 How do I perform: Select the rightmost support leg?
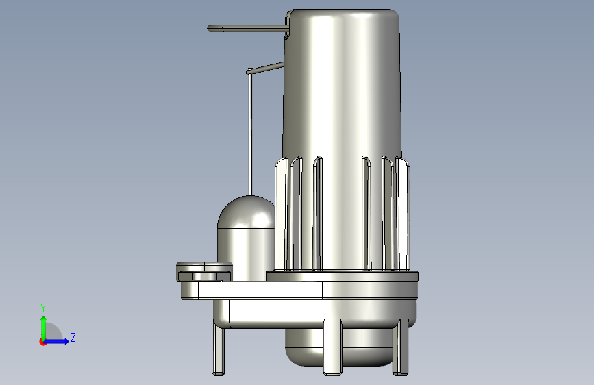[x=400, y=348]
